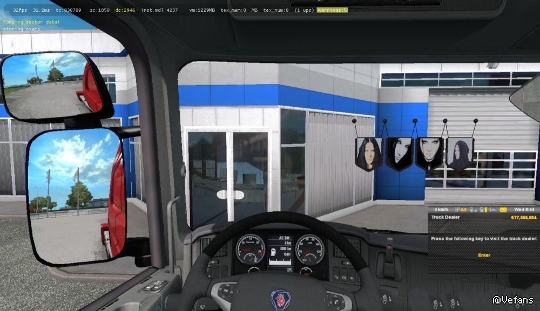Click the highlighted Warnings:5 indicator
The image size is (540, 311).
click(332, 10)
